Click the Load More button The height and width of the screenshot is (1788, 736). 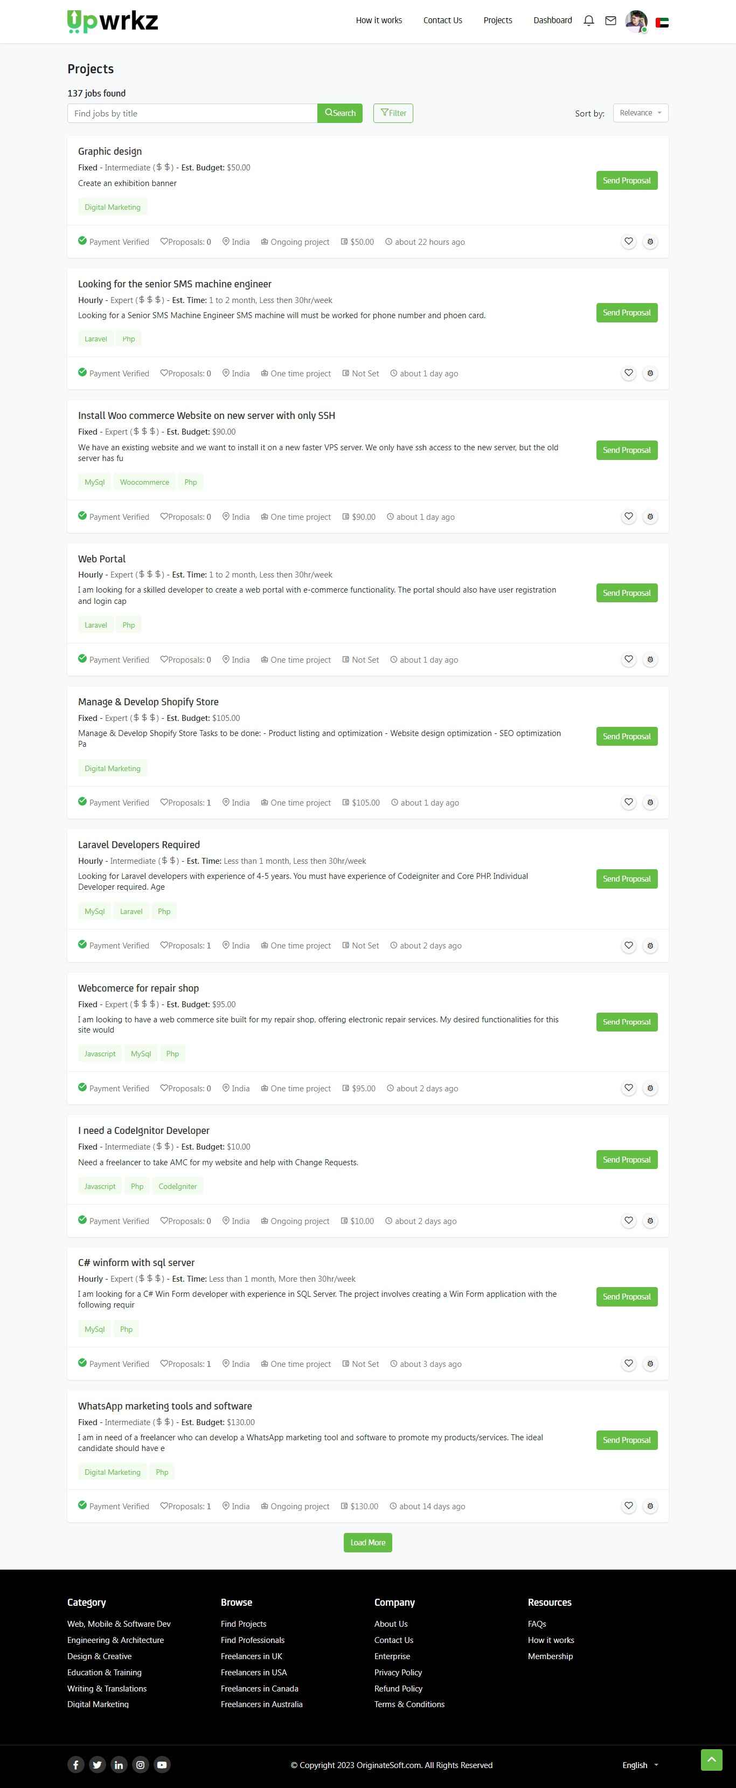tap(367, 1542)
